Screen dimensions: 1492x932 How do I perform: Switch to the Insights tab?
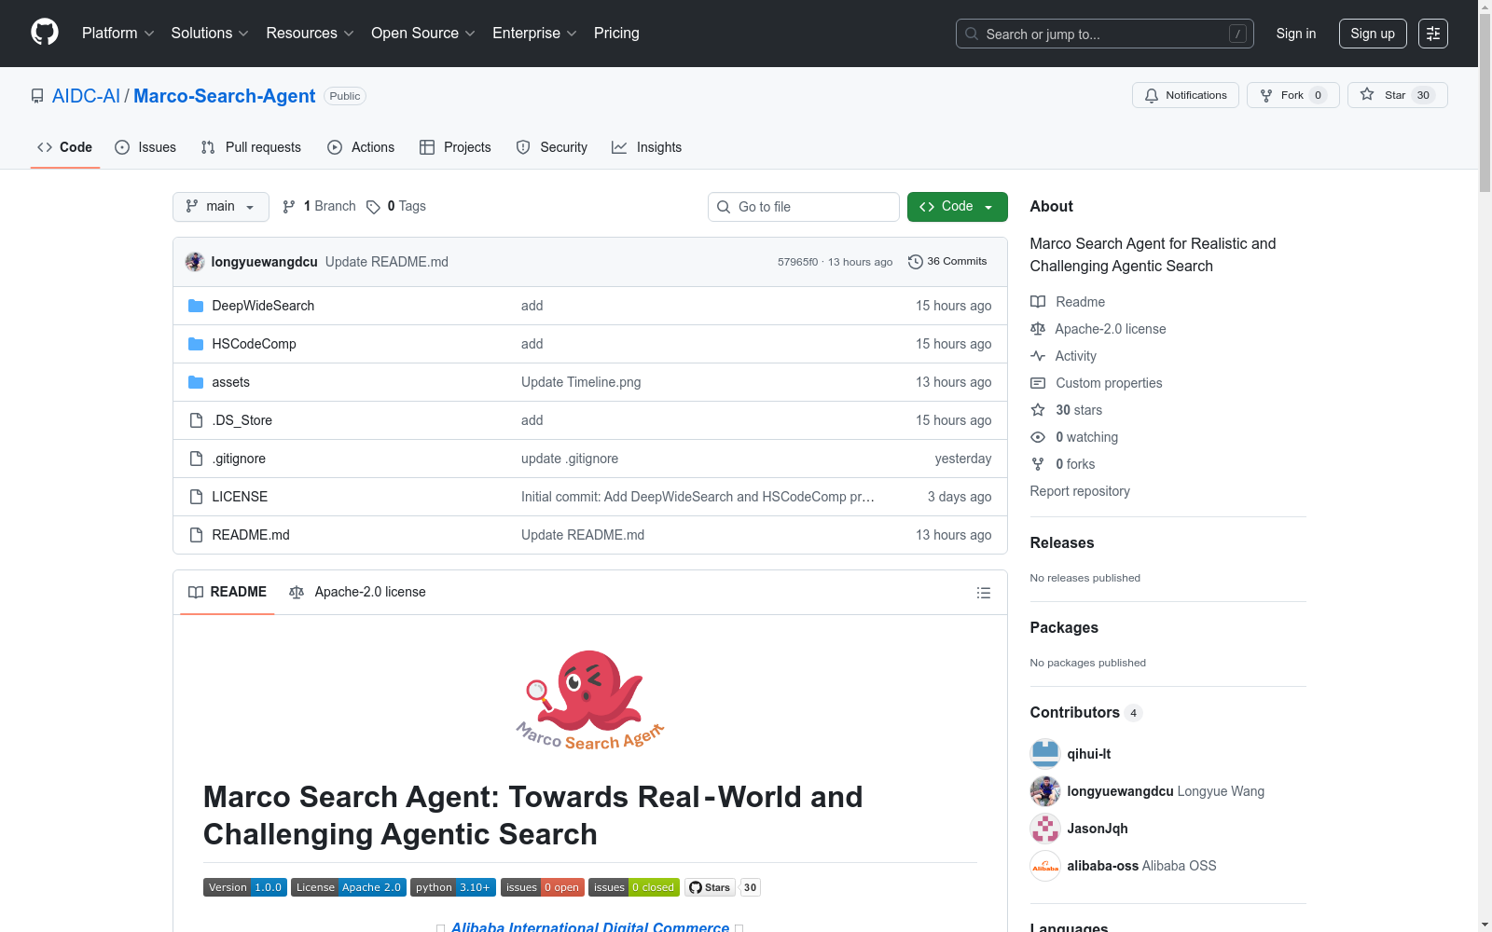pos(647,147)
